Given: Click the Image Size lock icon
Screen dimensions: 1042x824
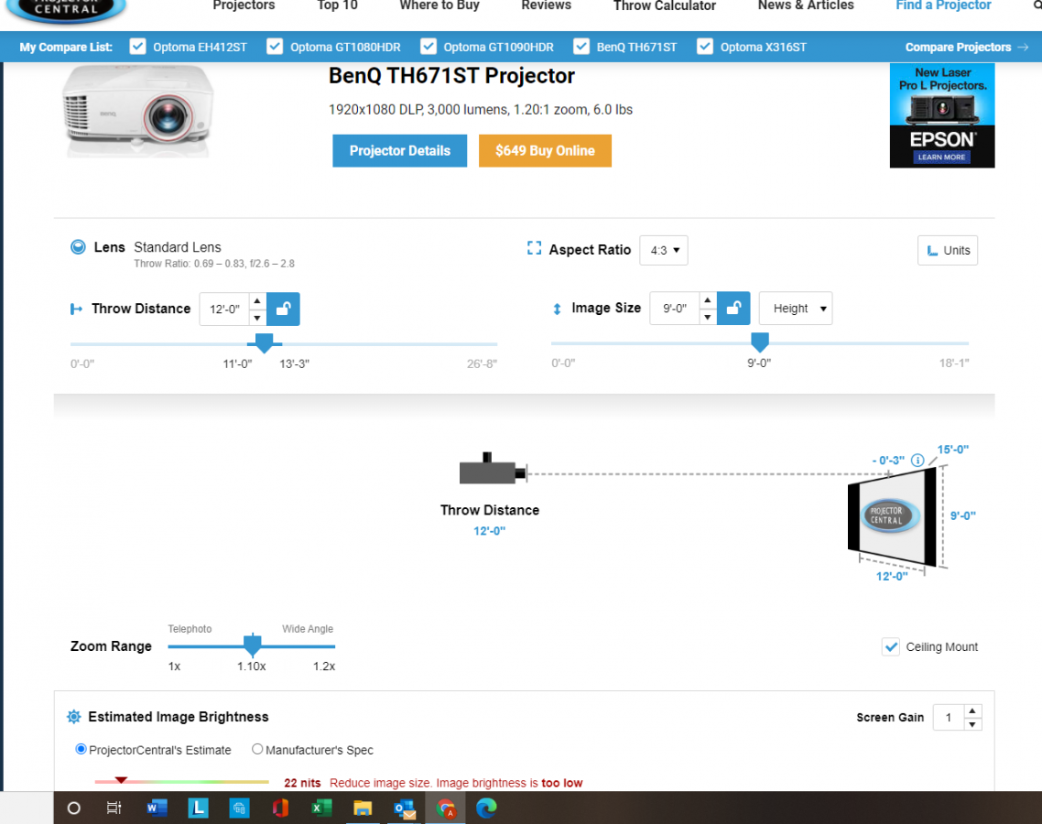Looking at the screenshot, I should pyautogui.click(x=733, y=309).
